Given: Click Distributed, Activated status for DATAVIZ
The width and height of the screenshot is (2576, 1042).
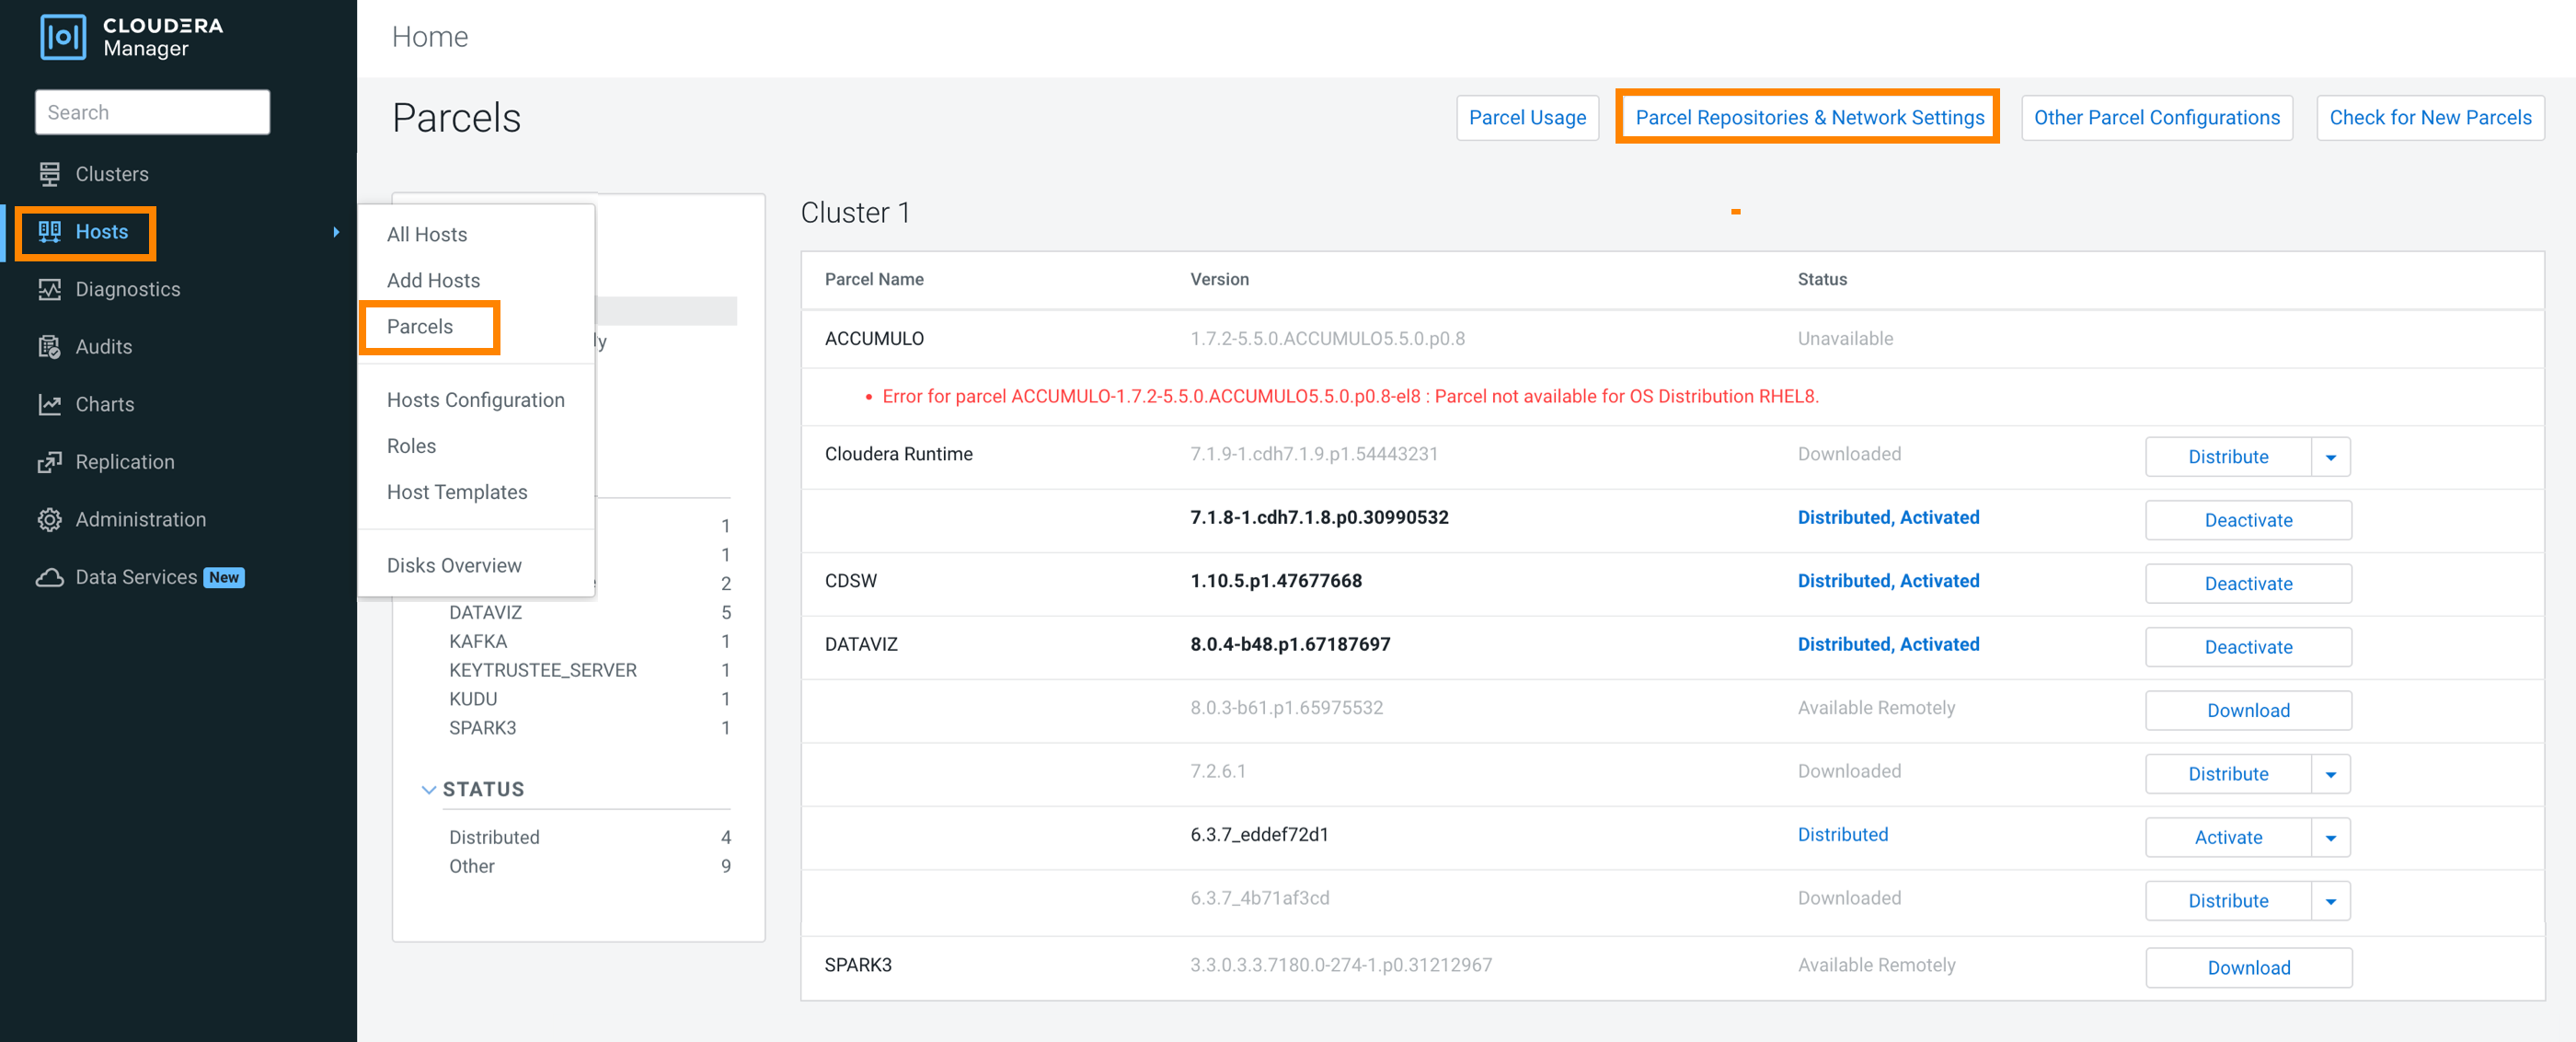Looking at the screenshot, I should pos(1888,644).
